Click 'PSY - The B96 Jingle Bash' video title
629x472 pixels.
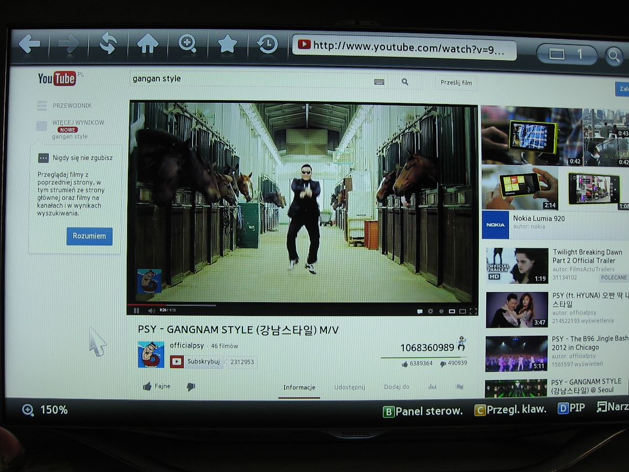click(x=590, y=343)
